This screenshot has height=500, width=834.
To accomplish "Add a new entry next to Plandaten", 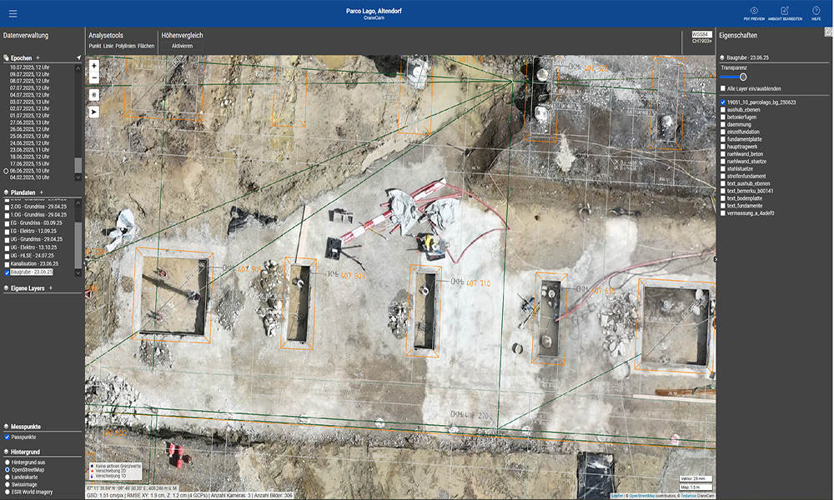I will pyautogui.click(x=42, y=192).
